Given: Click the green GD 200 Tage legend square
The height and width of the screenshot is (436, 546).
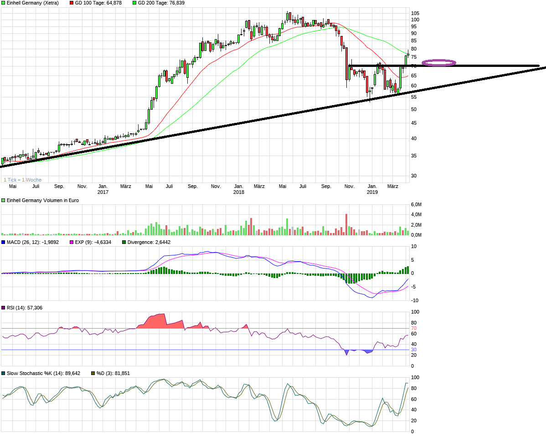Looking at the screenshot, I should click(x=134, y=3).
